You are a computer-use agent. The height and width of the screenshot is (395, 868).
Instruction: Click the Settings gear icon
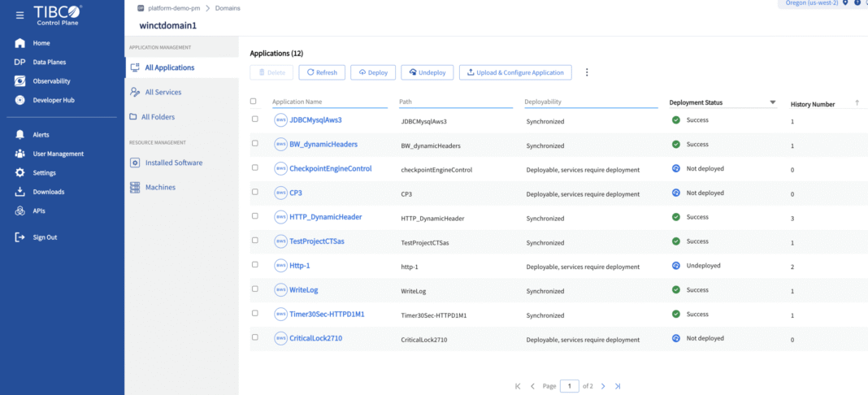pos(20,172)
